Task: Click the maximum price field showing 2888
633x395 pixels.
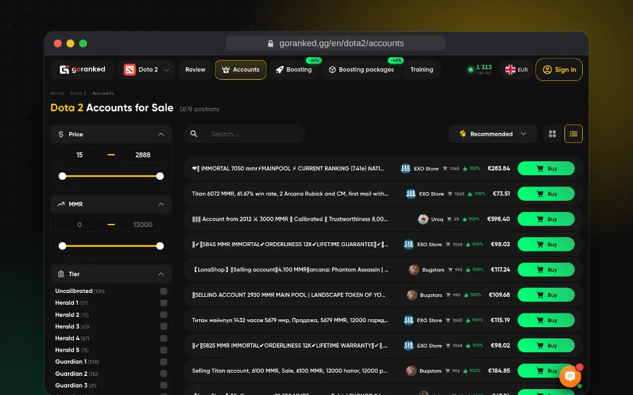Action: (x=143, y=155)
